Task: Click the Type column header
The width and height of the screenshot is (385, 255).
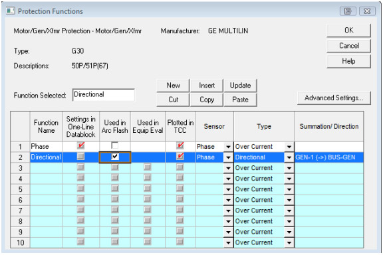Action: coord(264,126)
